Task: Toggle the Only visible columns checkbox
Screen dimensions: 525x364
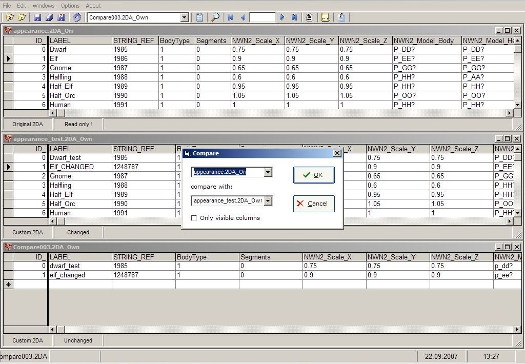Action: (x=194, y=218)
